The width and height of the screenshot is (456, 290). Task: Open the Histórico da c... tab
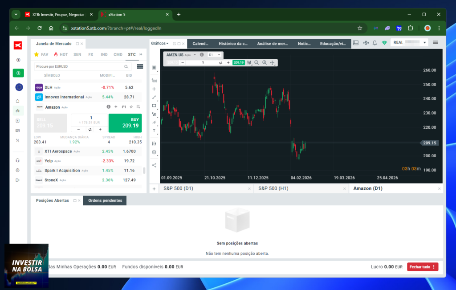[233, 44]
